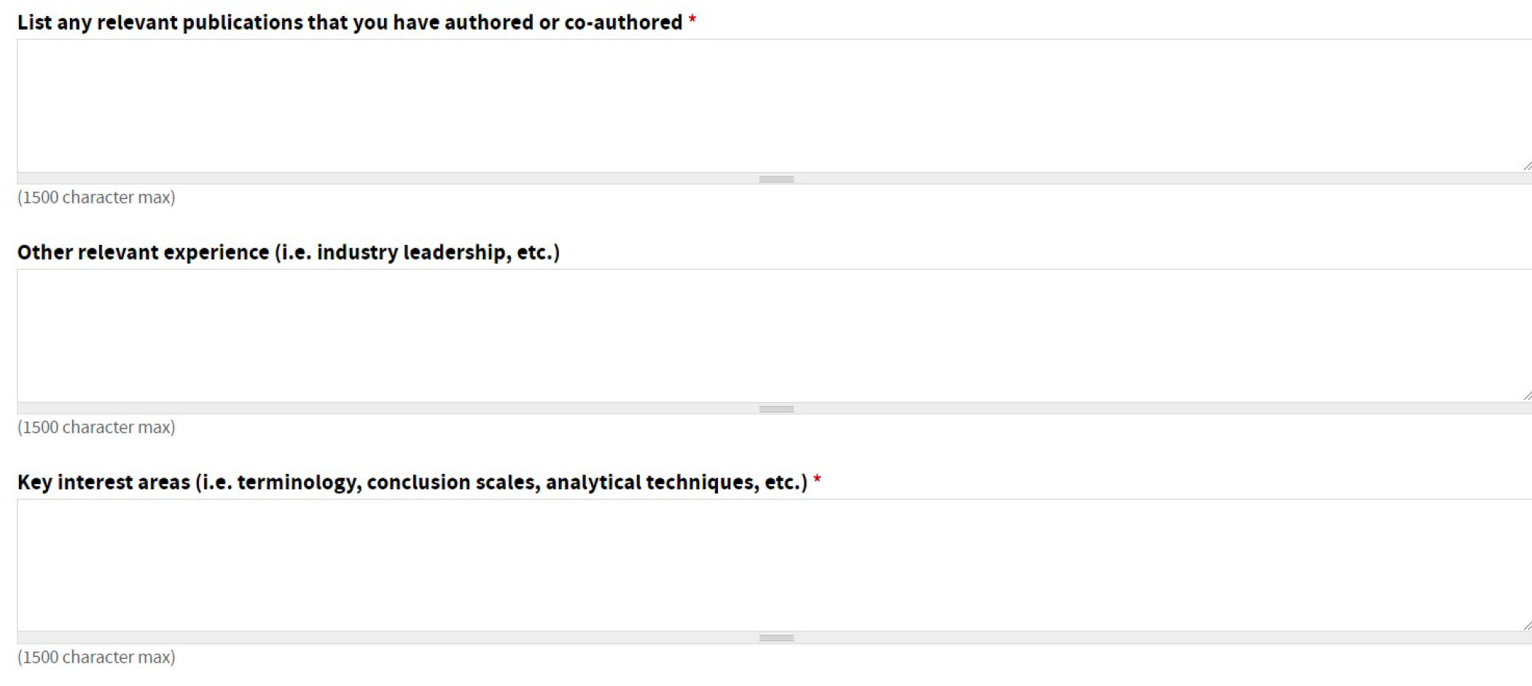
Task: Click the 'Key interest areas' label text
Action: coord(103,483)
